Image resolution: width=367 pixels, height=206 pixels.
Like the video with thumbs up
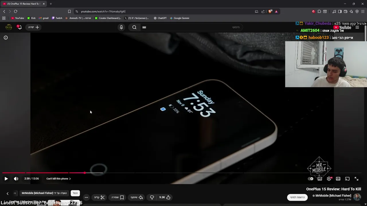[165, 197]
